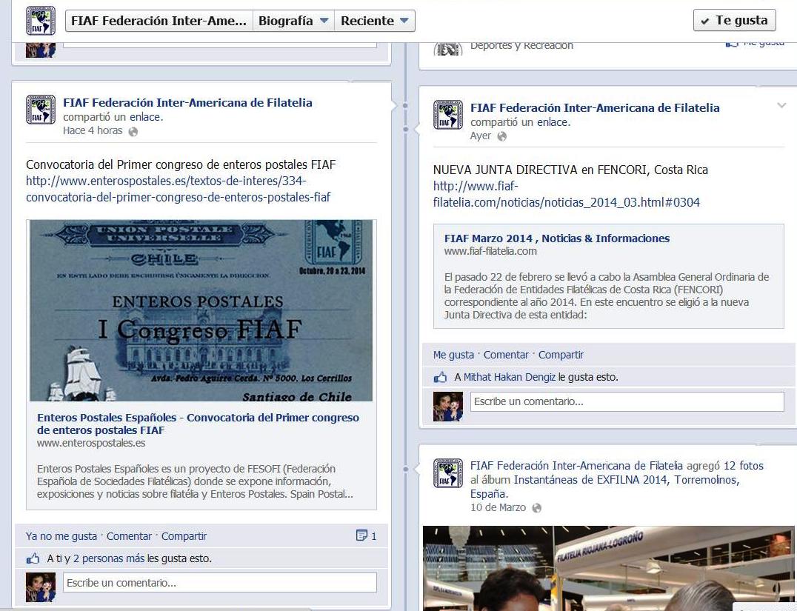This screenshot has height=611, width=797.
Task: Click the 'Escribe un comentario' input field
Action: 219,582
